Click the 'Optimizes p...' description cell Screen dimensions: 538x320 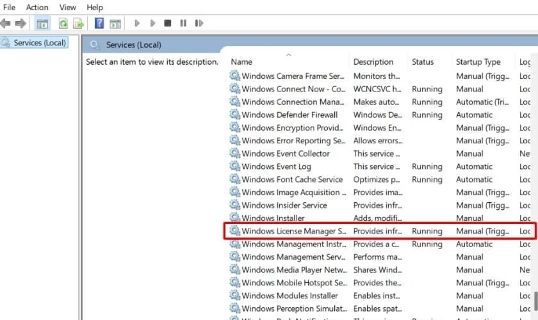point(377,179)
